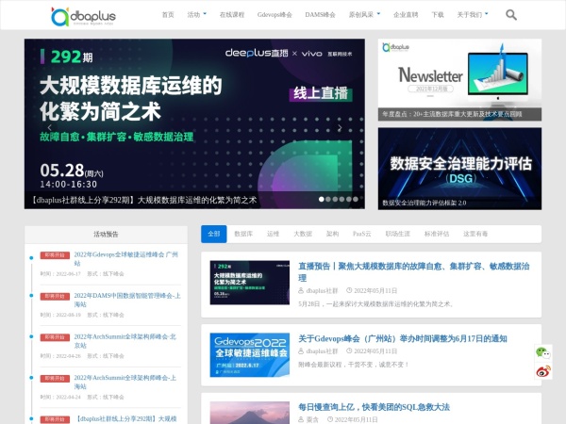Screen dimensions: 566x424
Task: Switch to the 架构 tab
Action: click(x=332, y=234)
